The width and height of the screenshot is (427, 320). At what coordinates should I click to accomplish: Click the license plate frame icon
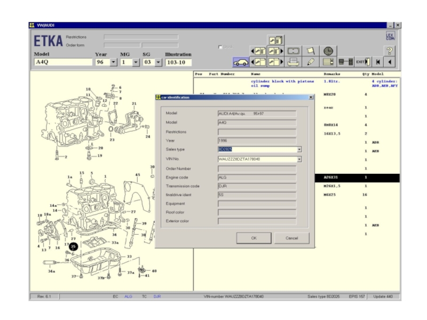[293, 51]
